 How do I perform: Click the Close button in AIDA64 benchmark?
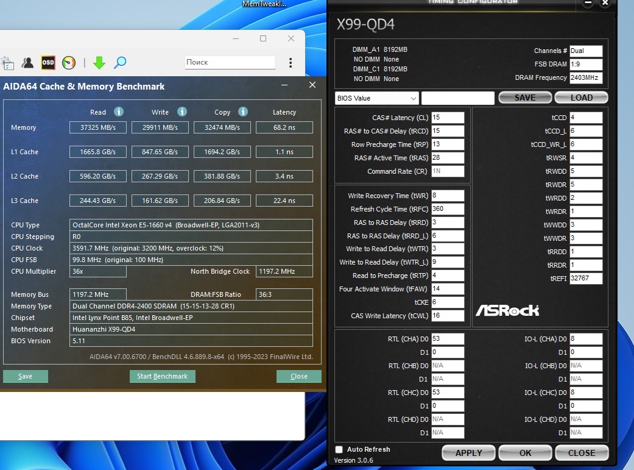point(299,376)
